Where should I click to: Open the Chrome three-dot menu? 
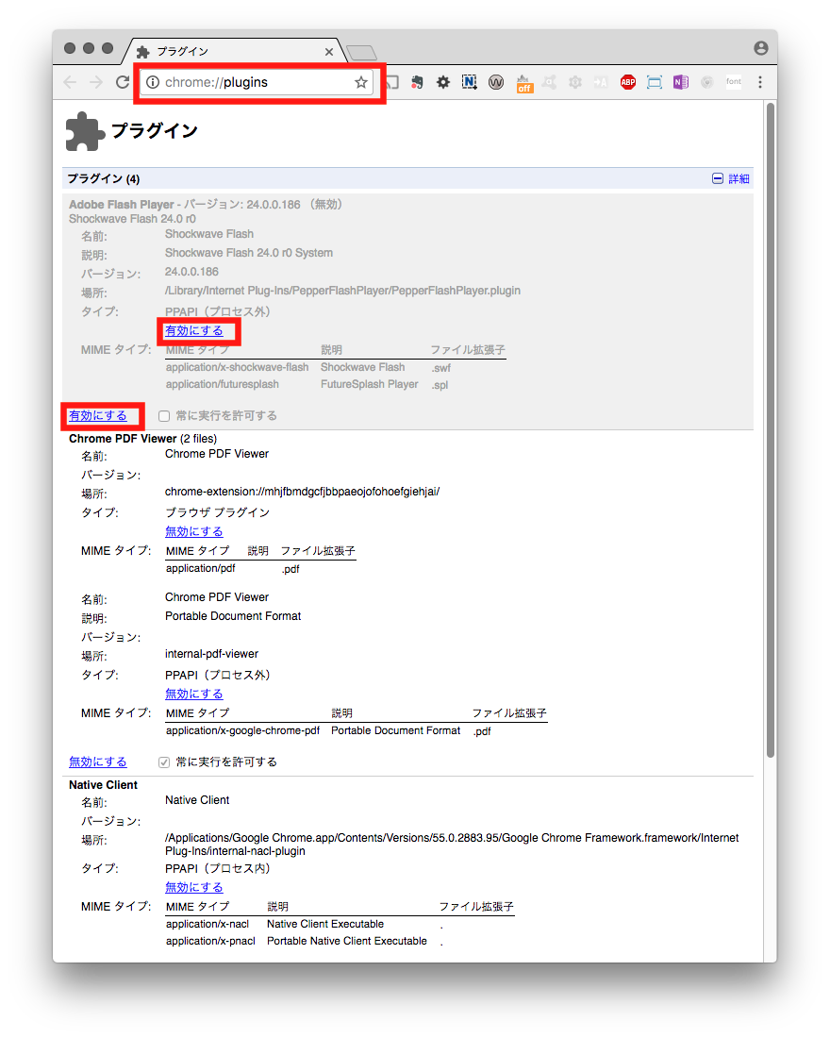[x=760, y=82]
